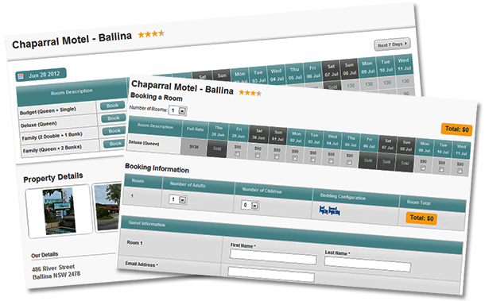Open the Number of Children dropdown

tap(250, 205)
